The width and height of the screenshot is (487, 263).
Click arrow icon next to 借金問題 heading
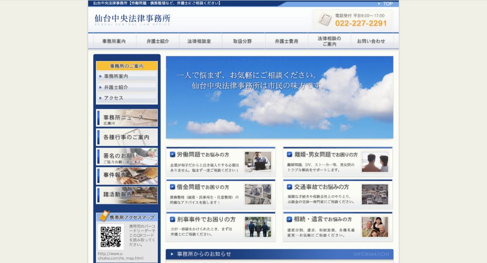point(172,187)
